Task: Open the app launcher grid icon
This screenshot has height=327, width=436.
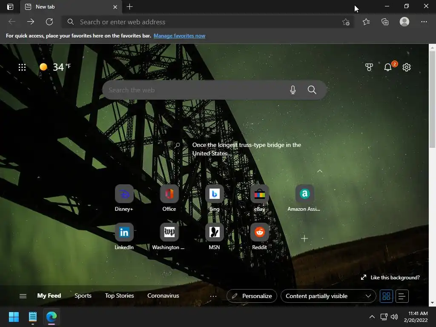Action: click(22, 67)
